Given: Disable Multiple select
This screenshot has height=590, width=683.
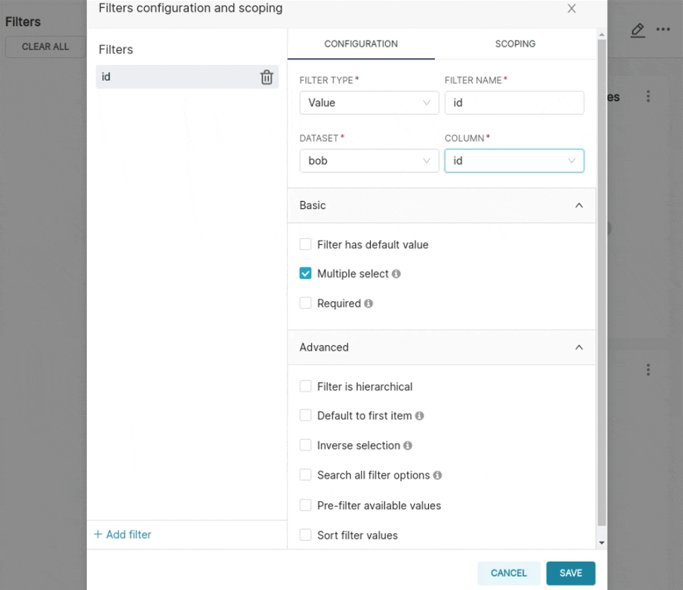Looking at the screenshot, I should pos(305,273).
